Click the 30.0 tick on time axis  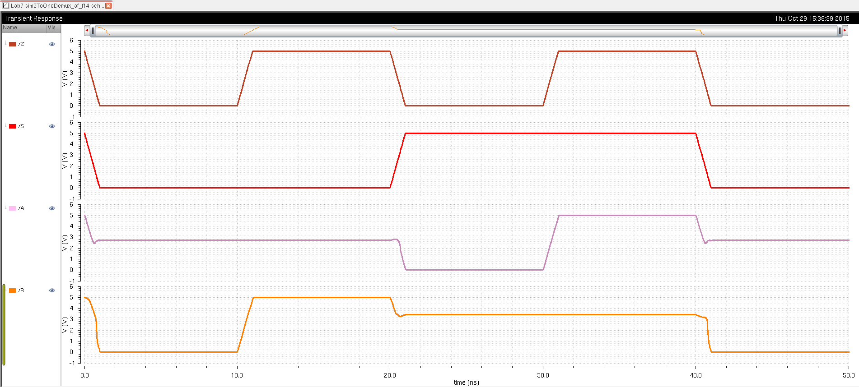[543, 375]
